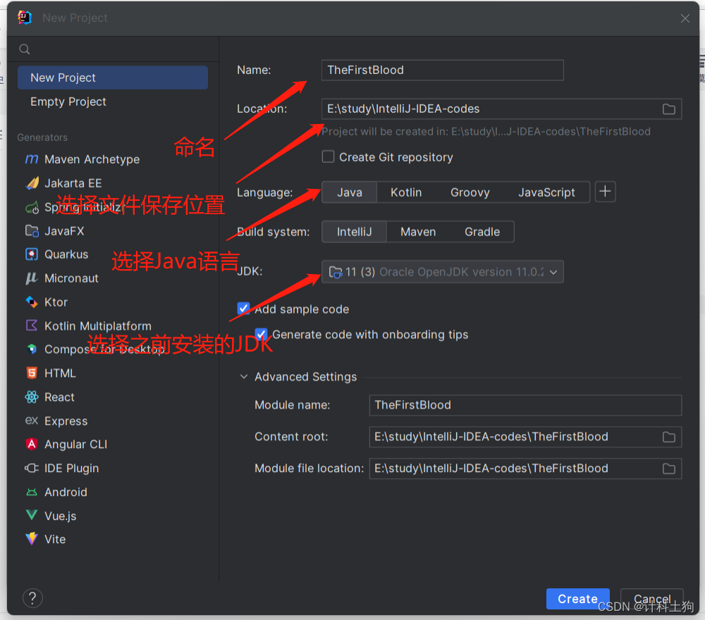Click the Cancel button
The height and width of the screenshot is (620, 705).
652,598
